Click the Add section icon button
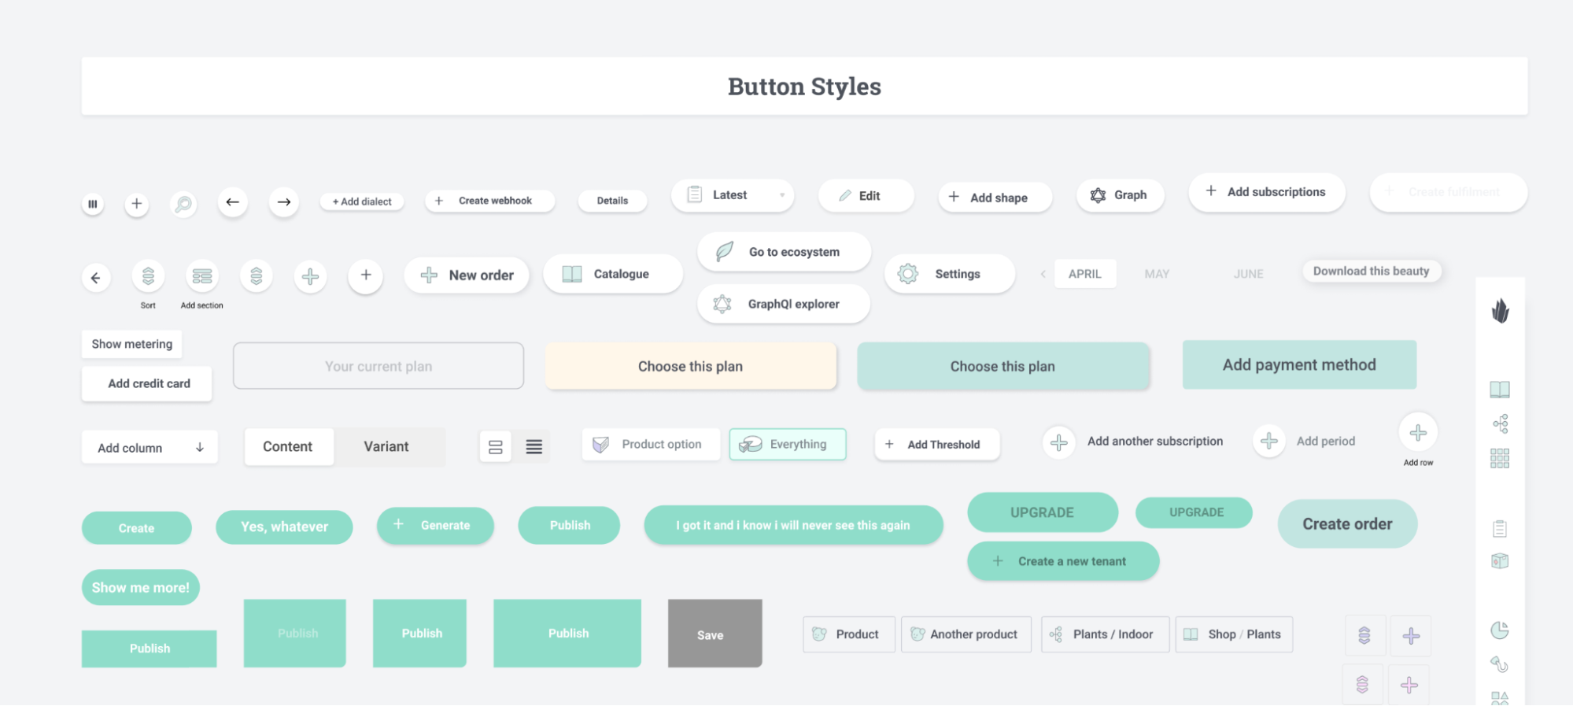The image size is (1573, 706). click(202, 275)
